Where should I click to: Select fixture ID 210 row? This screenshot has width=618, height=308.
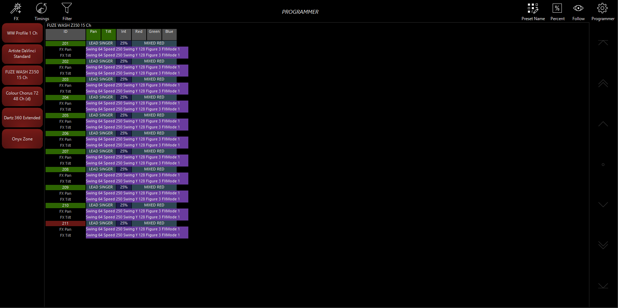[x=65, y=205]
